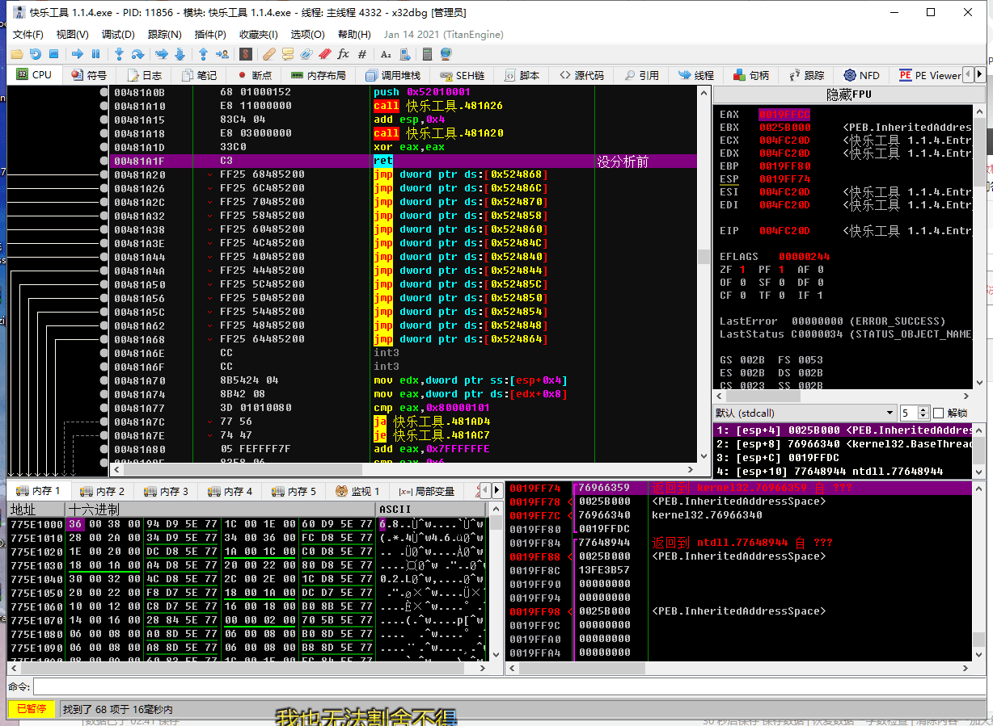Image resolution: width=993 pixels, height=726 pixels.
Task: Open the 调试(D) menu
Action: click(118, 34)
